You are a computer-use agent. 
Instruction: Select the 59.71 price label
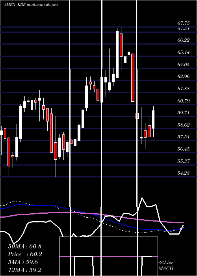coord(184,113)
